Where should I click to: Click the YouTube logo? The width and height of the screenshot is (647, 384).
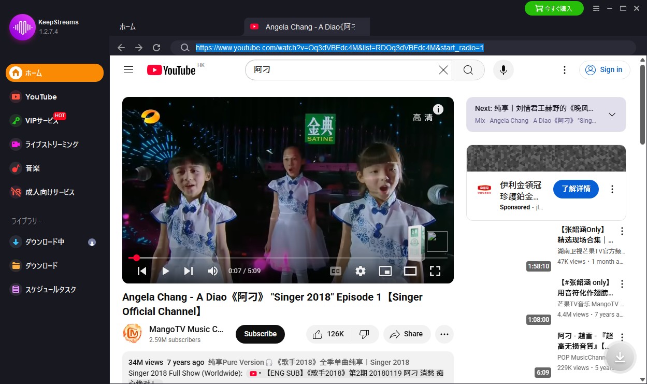pyautogui.click(x=171, y=70)
